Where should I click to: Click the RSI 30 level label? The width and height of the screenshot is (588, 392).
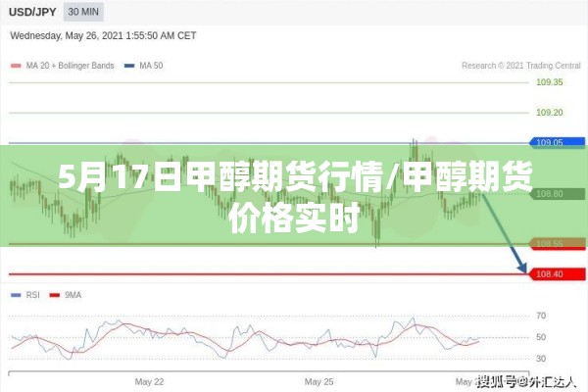541,359
